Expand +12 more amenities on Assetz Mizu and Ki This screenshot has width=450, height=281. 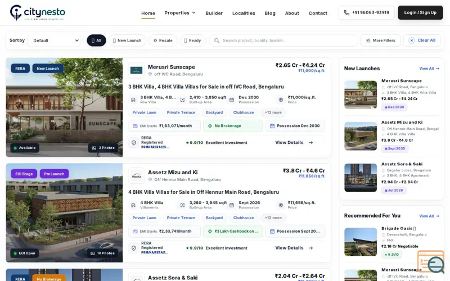273,218
